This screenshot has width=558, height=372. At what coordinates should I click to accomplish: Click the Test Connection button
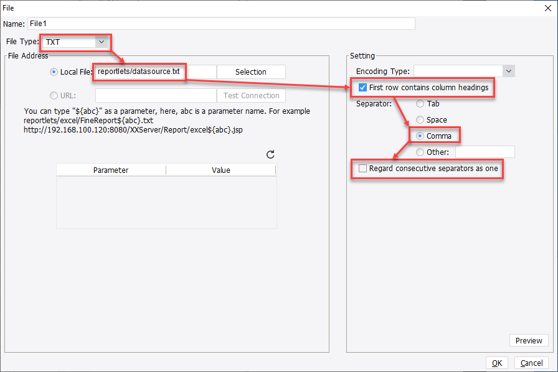(251, 95)
